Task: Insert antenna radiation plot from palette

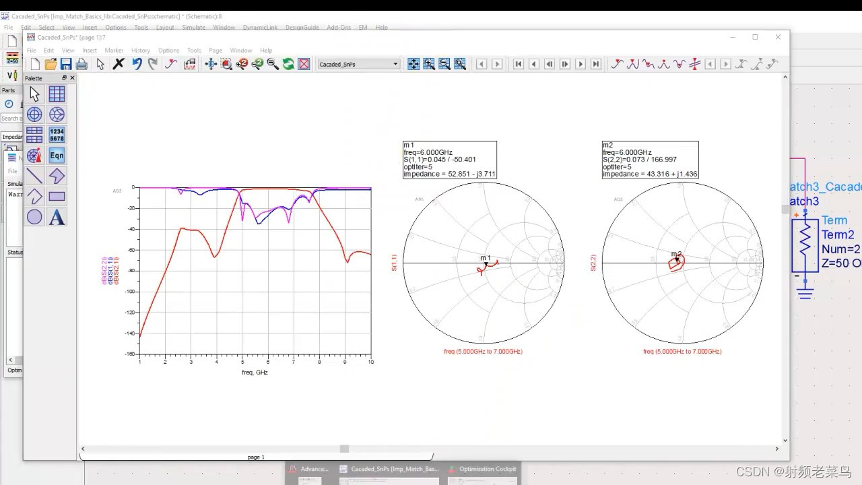Action: click(x=34, y=156)
